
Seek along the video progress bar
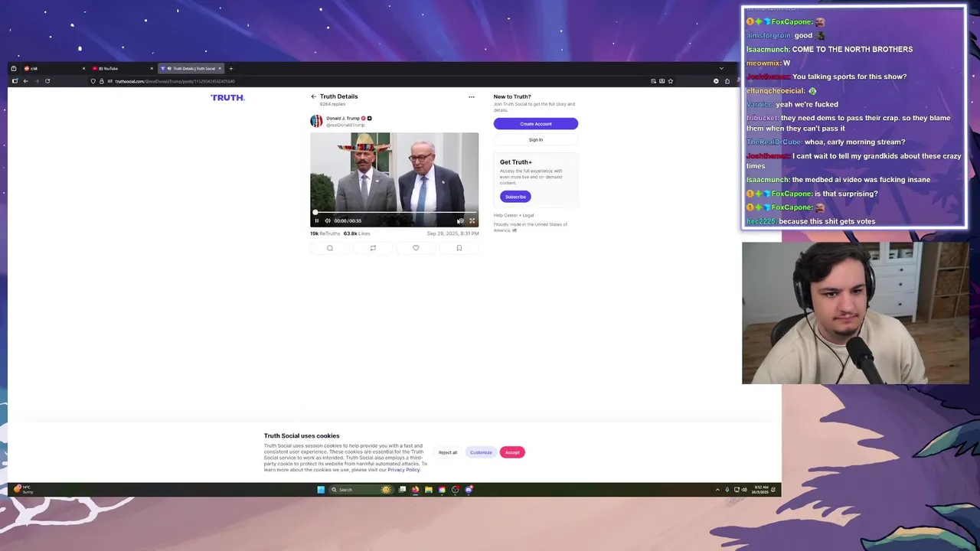(394, 213)
